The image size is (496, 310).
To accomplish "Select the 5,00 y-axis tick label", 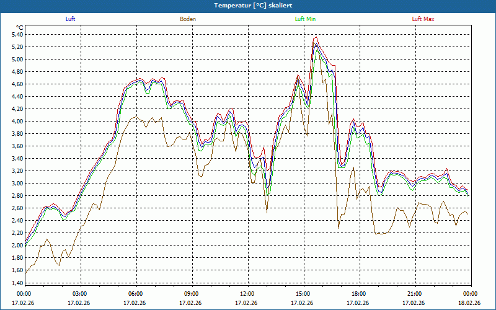I will [x=17, y=60].
